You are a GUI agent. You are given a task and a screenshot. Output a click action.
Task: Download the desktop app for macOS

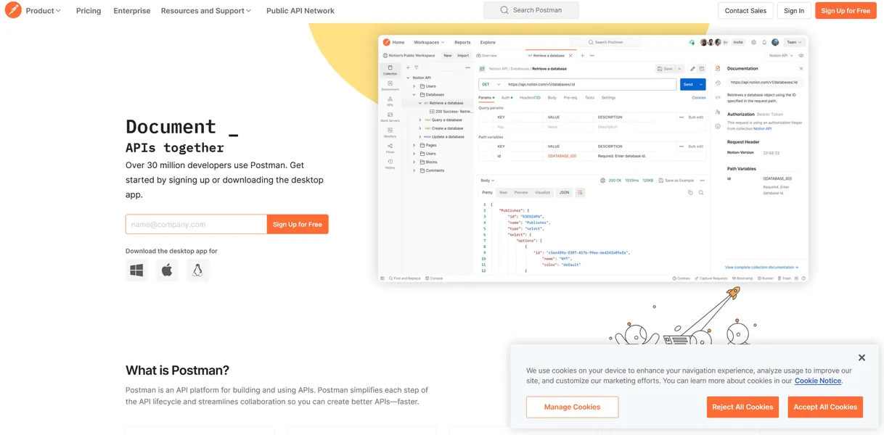(x=167, y=270)
